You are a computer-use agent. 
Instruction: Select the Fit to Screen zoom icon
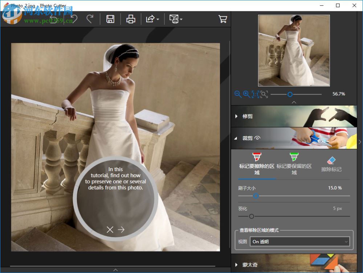coord(264,94)
